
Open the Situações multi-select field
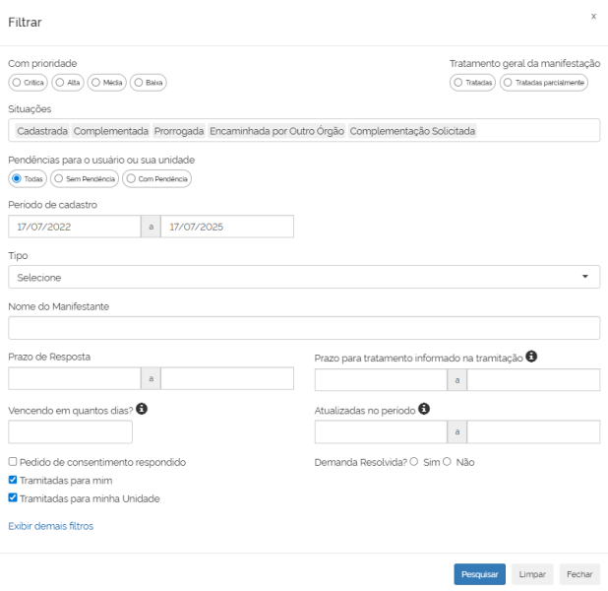304,131
